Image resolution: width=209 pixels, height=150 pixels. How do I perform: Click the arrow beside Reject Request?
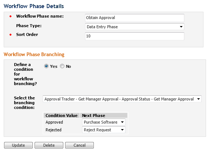coord(122,130)
